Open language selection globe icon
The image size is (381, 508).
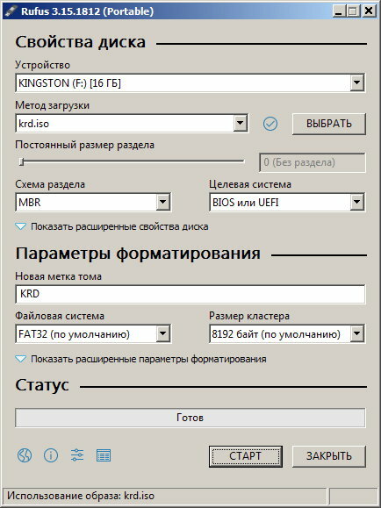click(x=25, y=456)
